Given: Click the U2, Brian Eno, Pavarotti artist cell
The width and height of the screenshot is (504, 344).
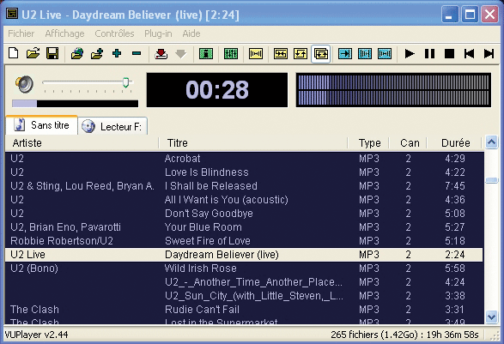Looking at the screenshot, I should click(65, 227).
